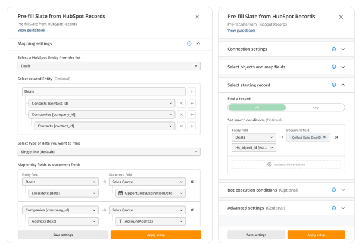
Task: Click the info icon for Bot execution conditions
Action: point(334,190)
